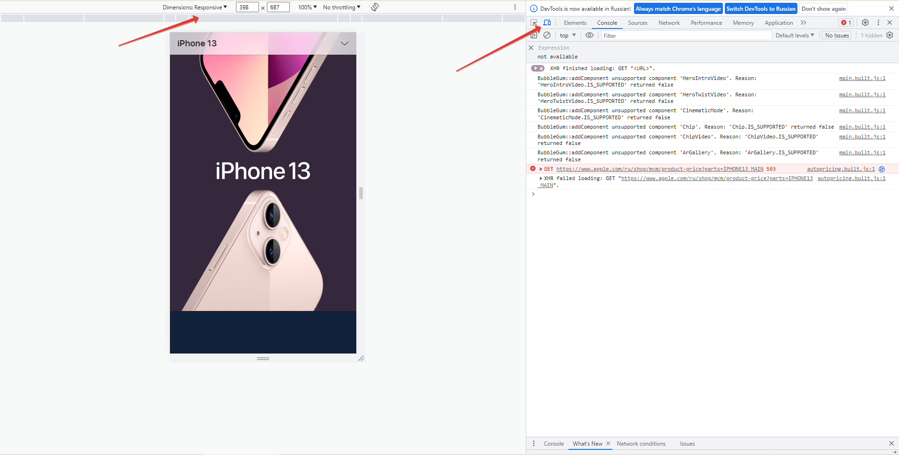Toggle the live expression eye icon

click(590, 35)
